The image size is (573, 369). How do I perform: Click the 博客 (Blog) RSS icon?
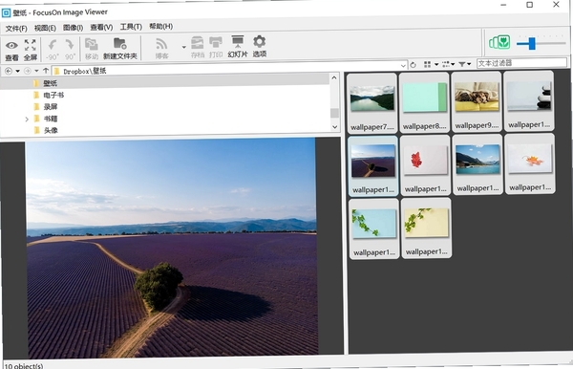(161, 48)
